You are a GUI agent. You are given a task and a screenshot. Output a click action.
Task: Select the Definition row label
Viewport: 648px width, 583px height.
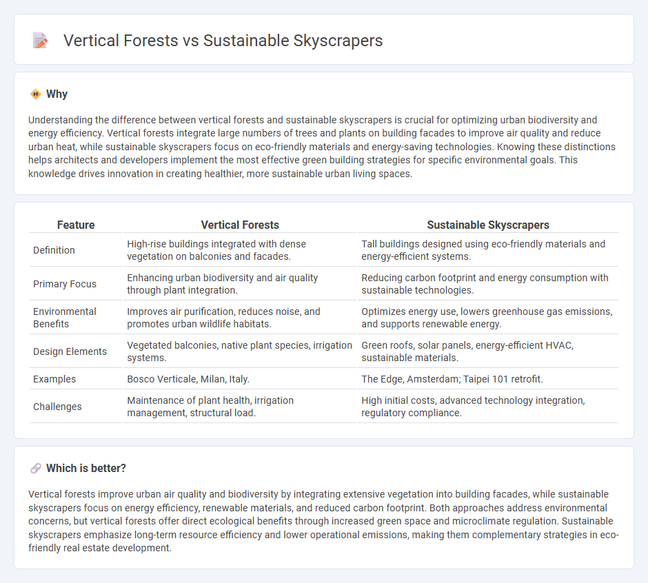54,250
